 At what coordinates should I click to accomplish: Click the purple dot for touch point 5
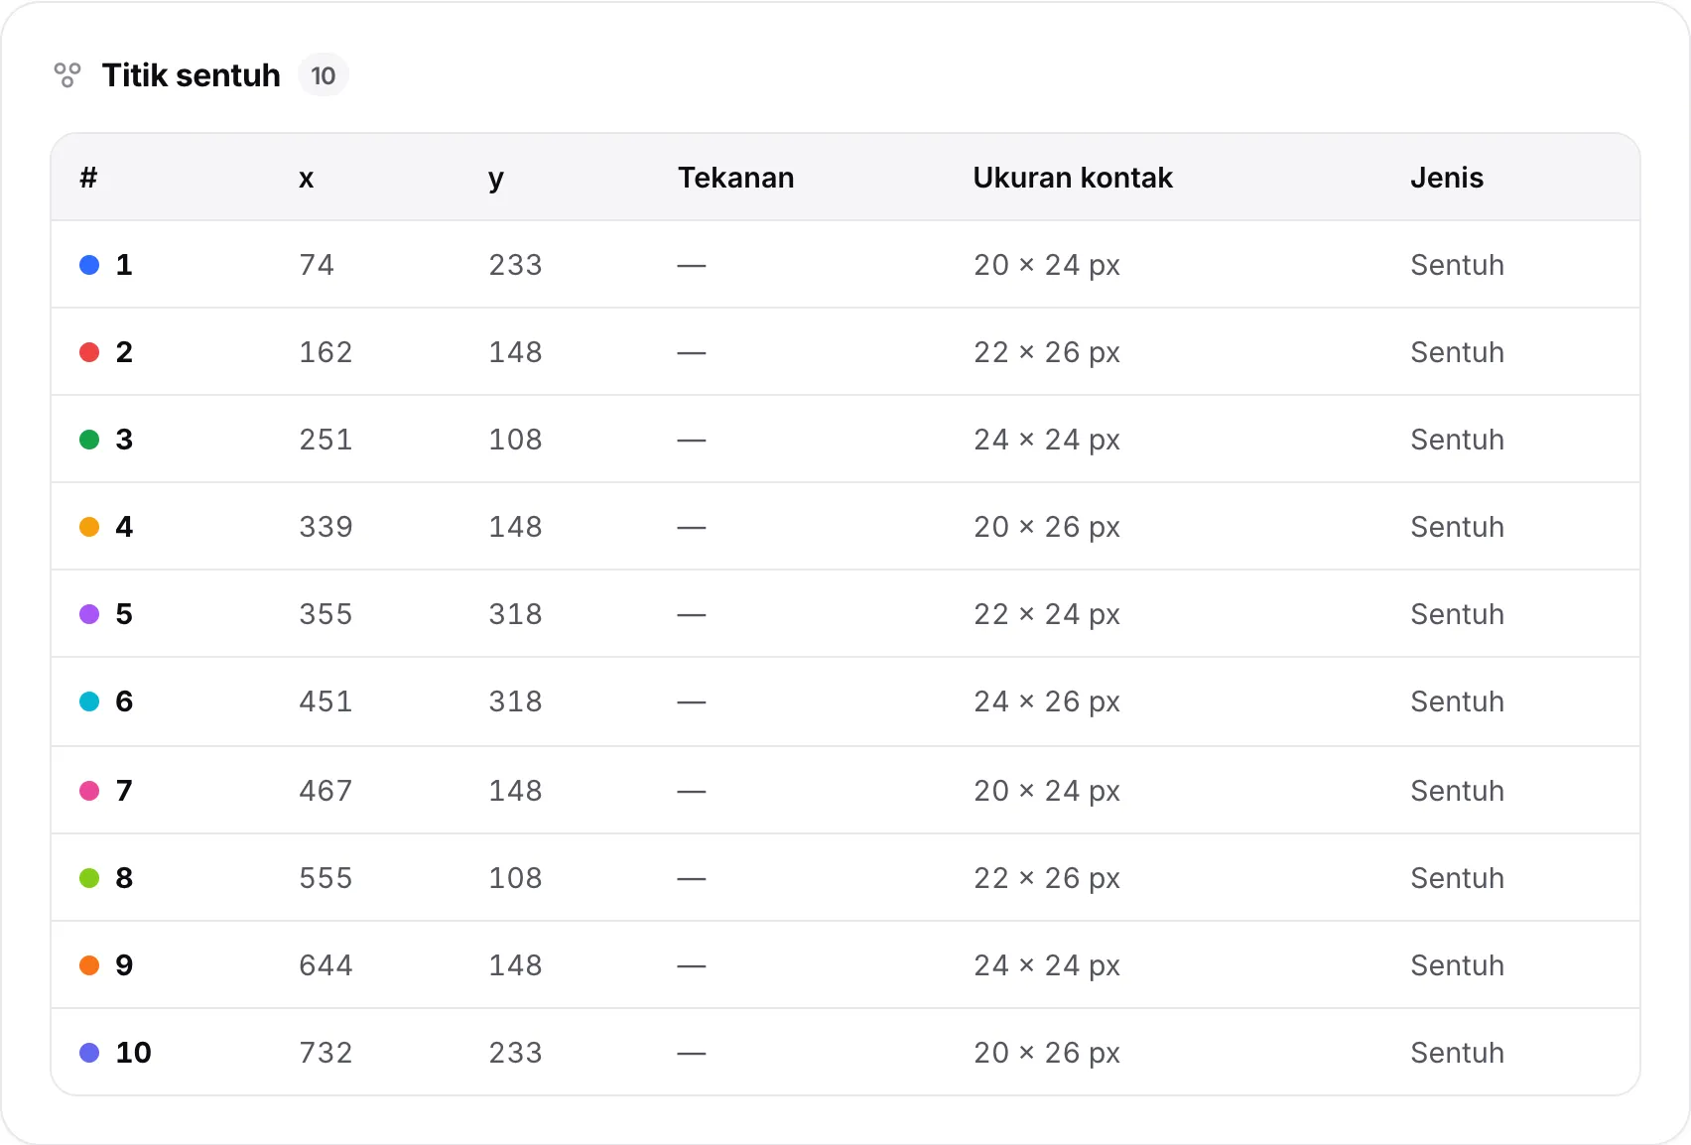click(x=89, y=614)
